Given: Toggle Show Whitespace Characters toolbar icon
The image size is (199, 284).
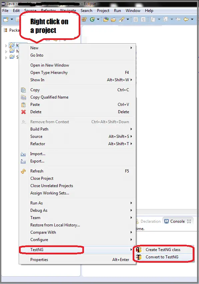Looking at the screenshot, I should (x=143, y=19).
